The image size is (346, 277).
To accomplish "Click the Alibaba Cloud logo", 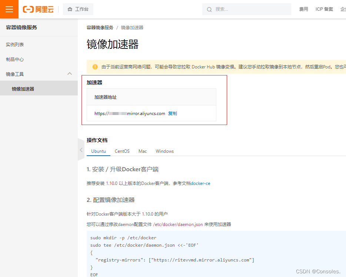I will coord(39,9).
